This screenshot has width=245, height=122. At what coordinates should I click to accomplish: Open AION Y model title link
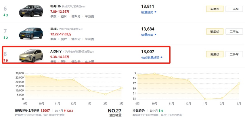point(56,52)
